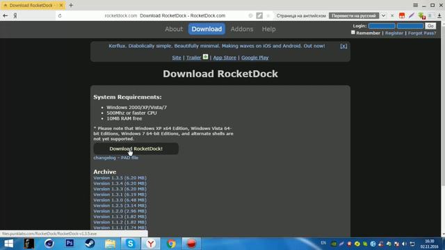445x250 pixels.
Task: Click the purple feather extension icon
Action: pos(411,15)
